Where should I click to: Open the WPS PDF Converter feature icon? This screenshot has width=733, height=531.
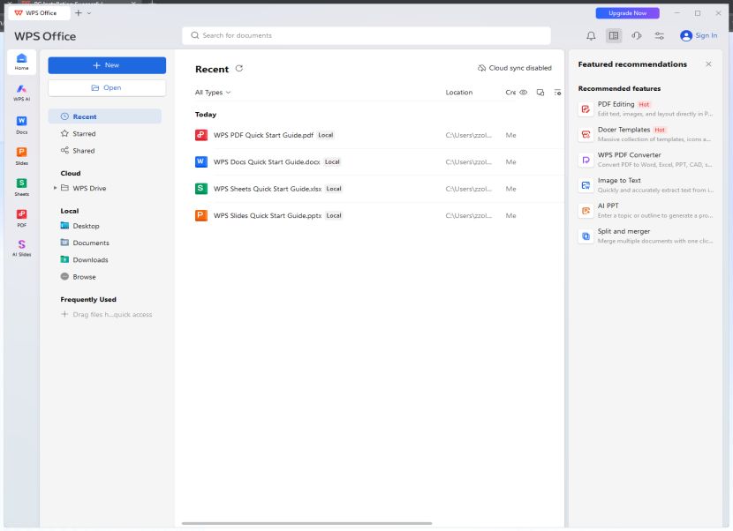pyautogui.click(x=586, y=161)
